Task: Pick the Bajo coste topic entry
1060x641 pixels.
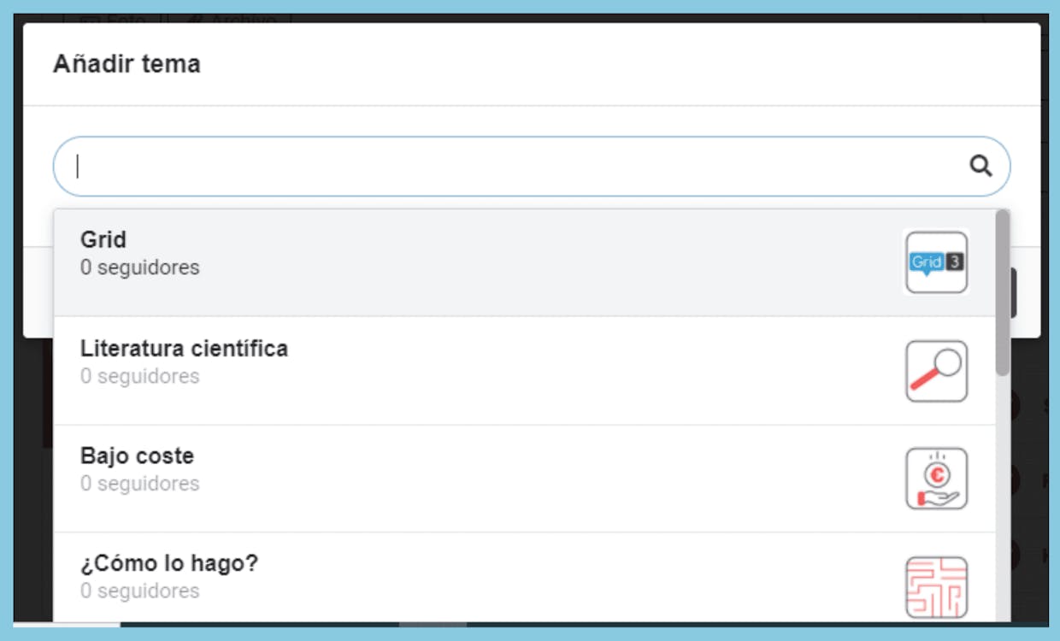Action: (525, 479)
